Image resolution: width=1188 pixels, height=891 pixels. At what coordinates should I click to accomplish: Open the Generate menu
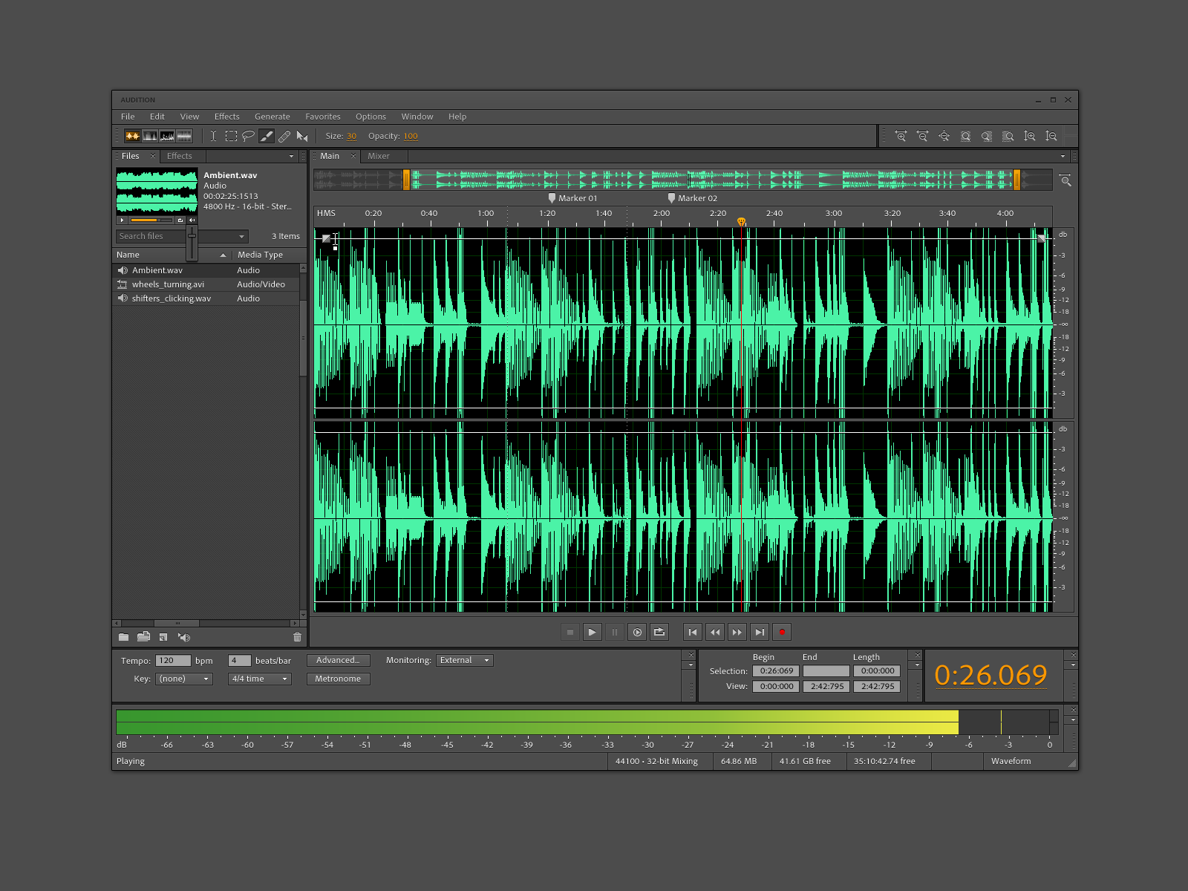click(272, 117)
